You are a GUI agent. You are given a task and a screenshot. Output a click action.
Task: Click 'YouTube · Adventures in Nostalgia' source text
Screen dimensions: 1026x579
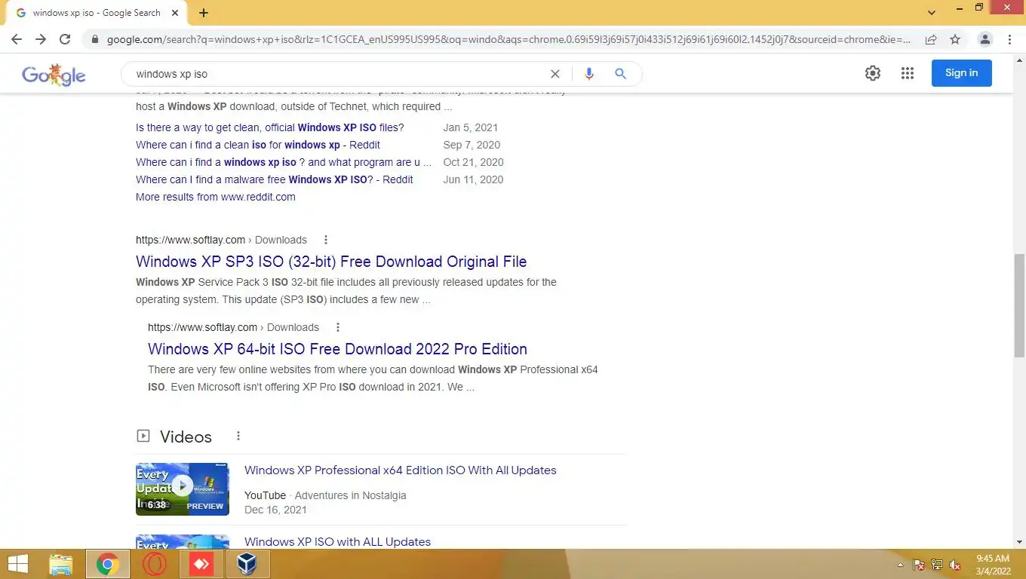(x=325, y=495)
